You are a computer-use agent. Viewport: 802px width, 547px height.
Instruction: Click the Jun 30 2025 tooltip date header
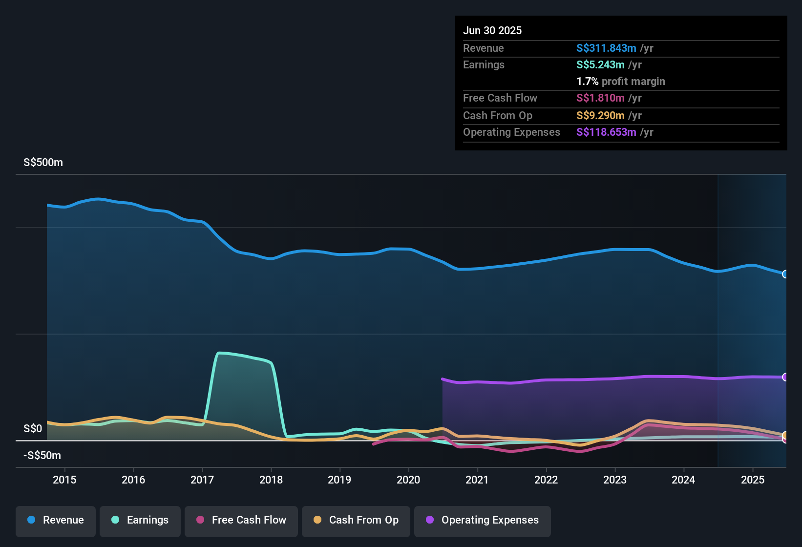(492, 30)
